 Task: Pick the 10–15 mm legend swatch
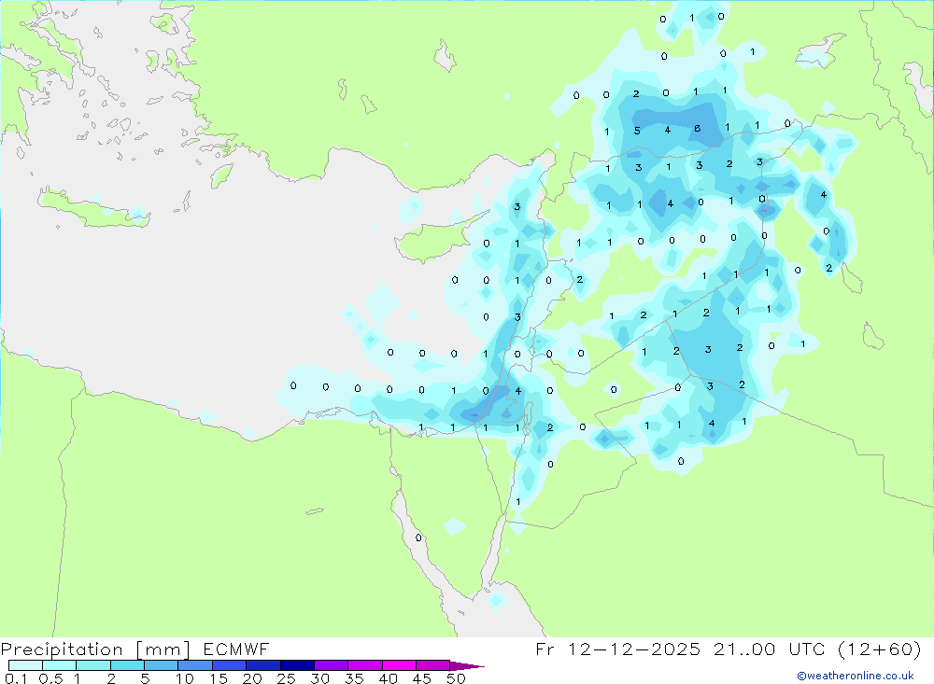pyautogui.click(x=195, y=665)
